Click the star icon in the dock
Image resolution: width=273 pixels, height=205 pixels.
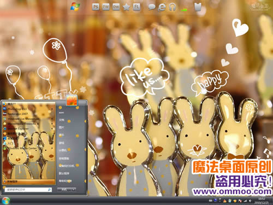[126, 7]
